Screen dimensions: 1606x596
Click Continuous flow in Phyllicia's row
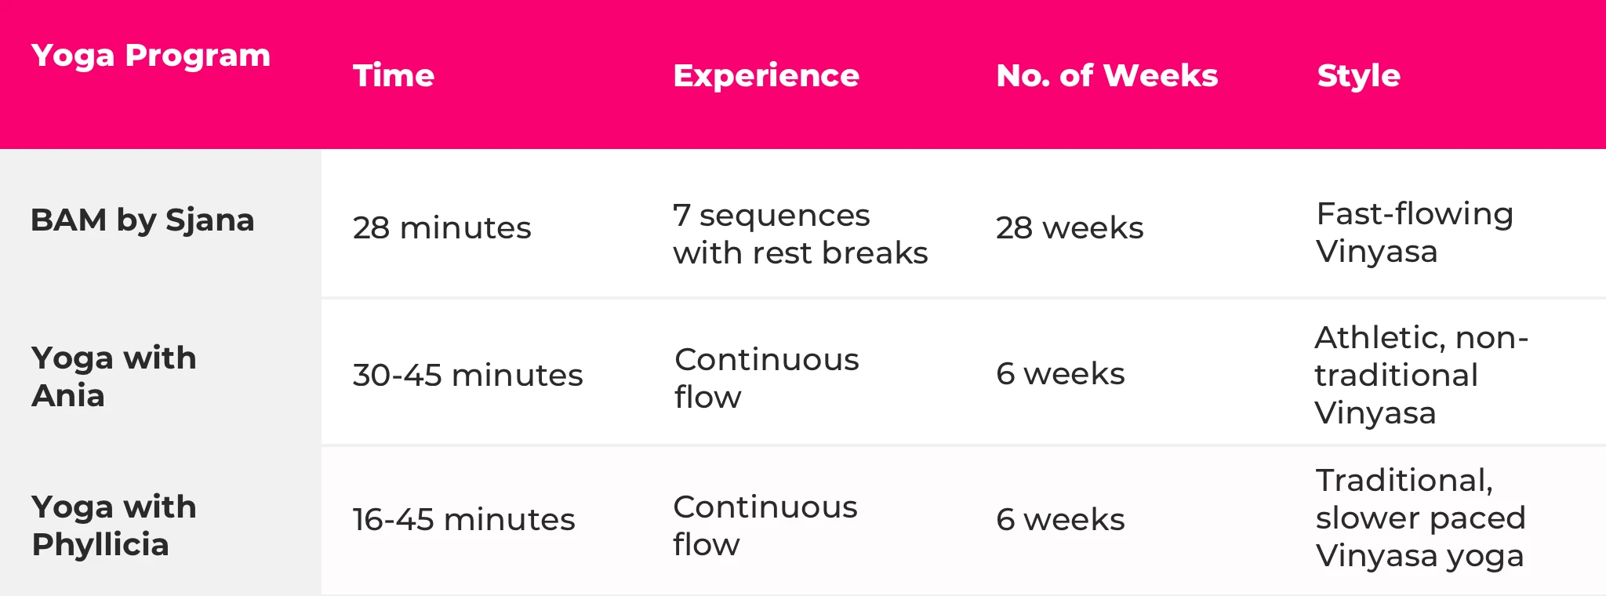coord(765,525)
